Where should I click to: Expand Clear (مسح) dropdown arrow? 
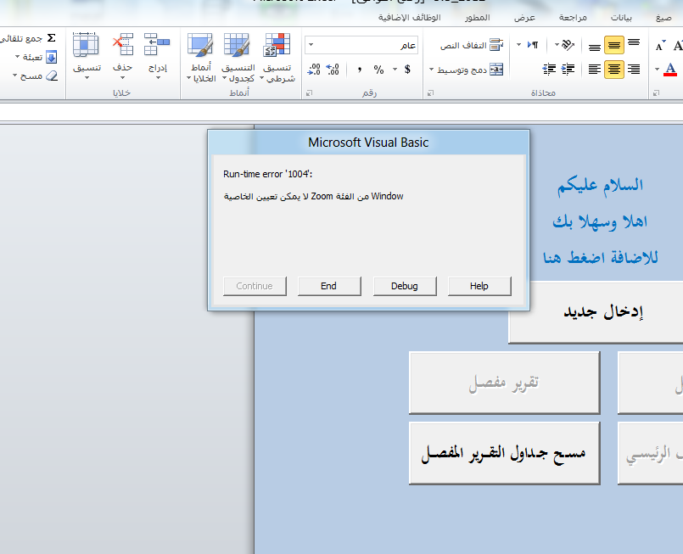[x=14, y=76]
